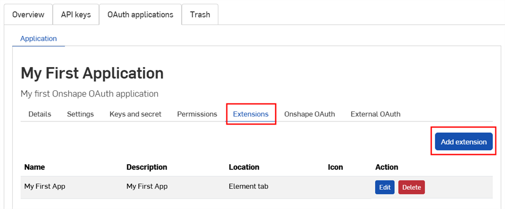
Task: Click the 'My First Application' heading
Action: coord(92,73)
